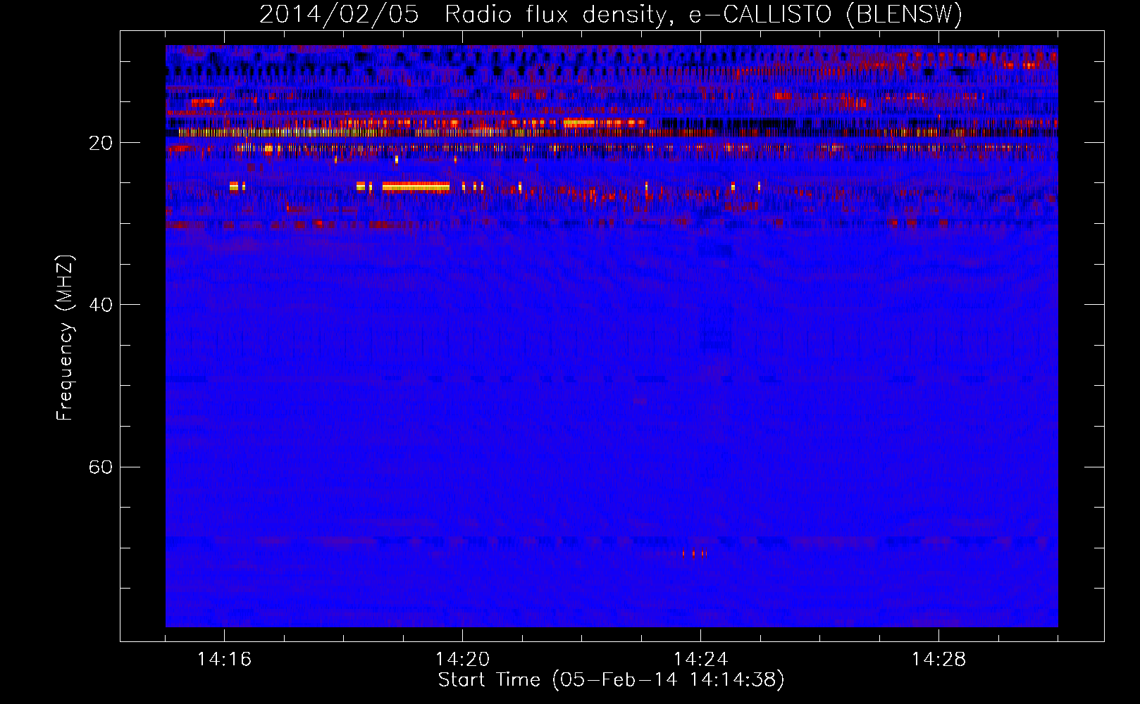Screen dimensions: 1140x704
Task: Click the frequency axis tick label '40'
Action: point(101,306)
